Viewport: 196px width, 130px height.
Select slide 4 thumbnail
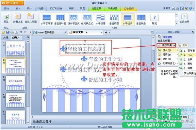click(15, 100)
